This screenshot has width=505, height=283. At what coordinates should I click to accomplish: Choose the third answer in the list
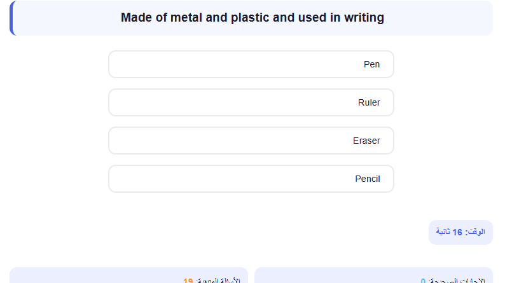tap(251, 141)
